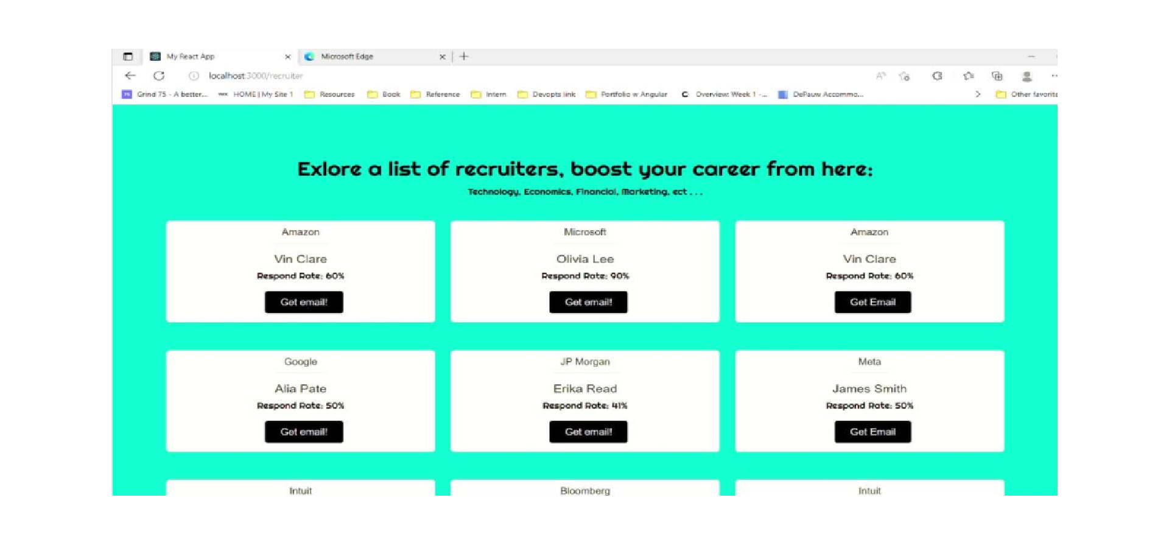The image size is (1158, 559).
Task: Expand Intern favorites folder
Action: point(489,94)
